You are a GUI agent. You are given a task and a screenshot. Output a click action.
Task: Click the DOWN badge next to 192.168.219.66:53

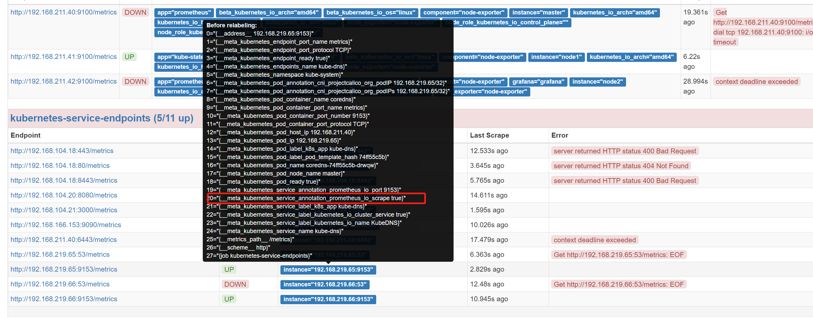(x=235, y=284)
